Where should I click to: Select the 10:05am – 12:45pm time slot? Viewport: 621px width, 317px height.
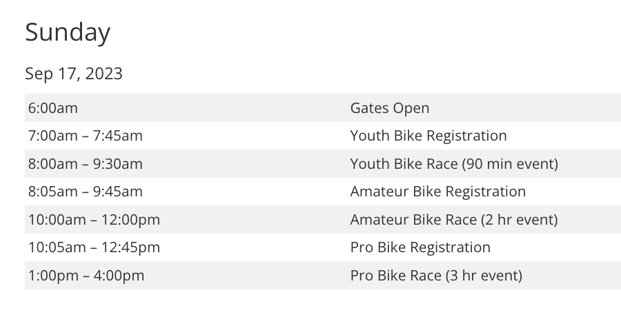click(x=94, y=247)
